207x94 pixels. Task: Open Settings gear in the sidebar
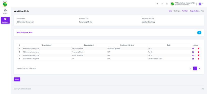click(5, 20)
